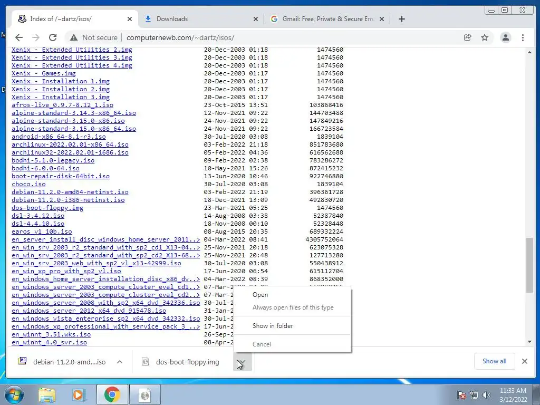
Task: Click the vertical scrollbar thumb
Action: point(529,265)
